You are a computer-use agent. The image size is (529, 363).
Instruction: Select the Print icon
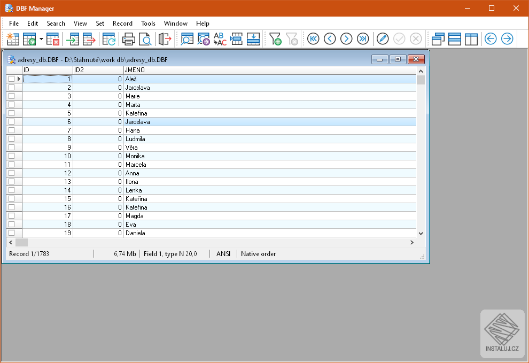[x=128, y=38]
